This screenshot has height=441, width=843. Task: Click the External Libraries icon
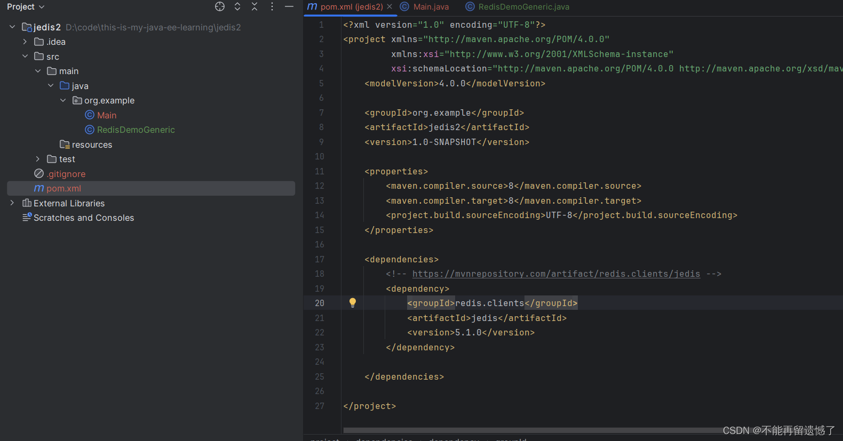(x=27, y=203)
